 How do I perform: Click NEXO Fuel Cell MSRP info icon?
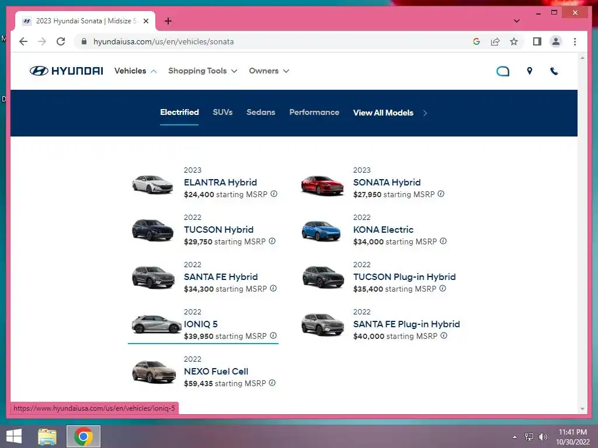tap(272, 383)
